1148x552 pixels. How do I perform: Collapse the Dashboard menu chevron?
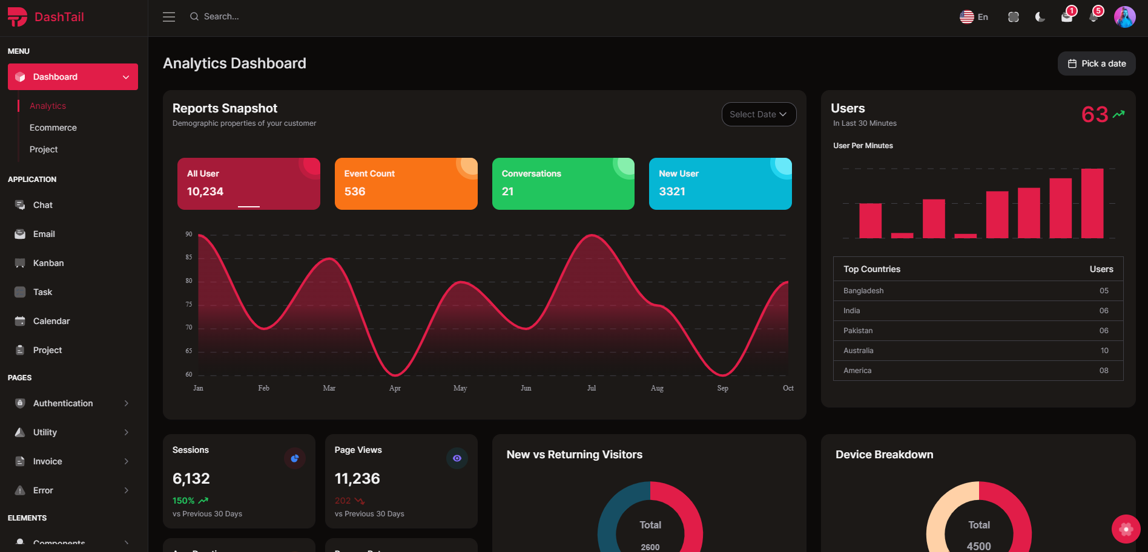[x=125, y=77]
